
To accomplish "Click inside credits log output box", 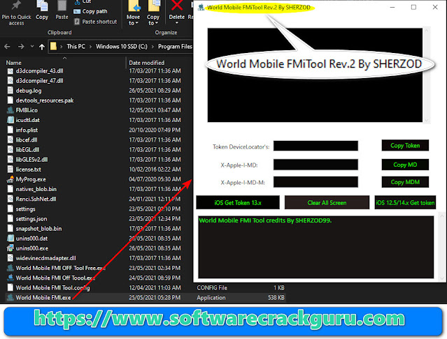I will [316, 247].
